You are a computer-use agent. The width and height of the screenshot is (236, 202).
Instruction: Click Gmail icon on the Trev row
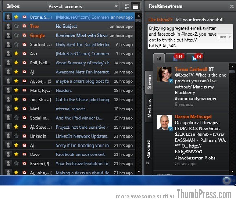click(24, 26)
